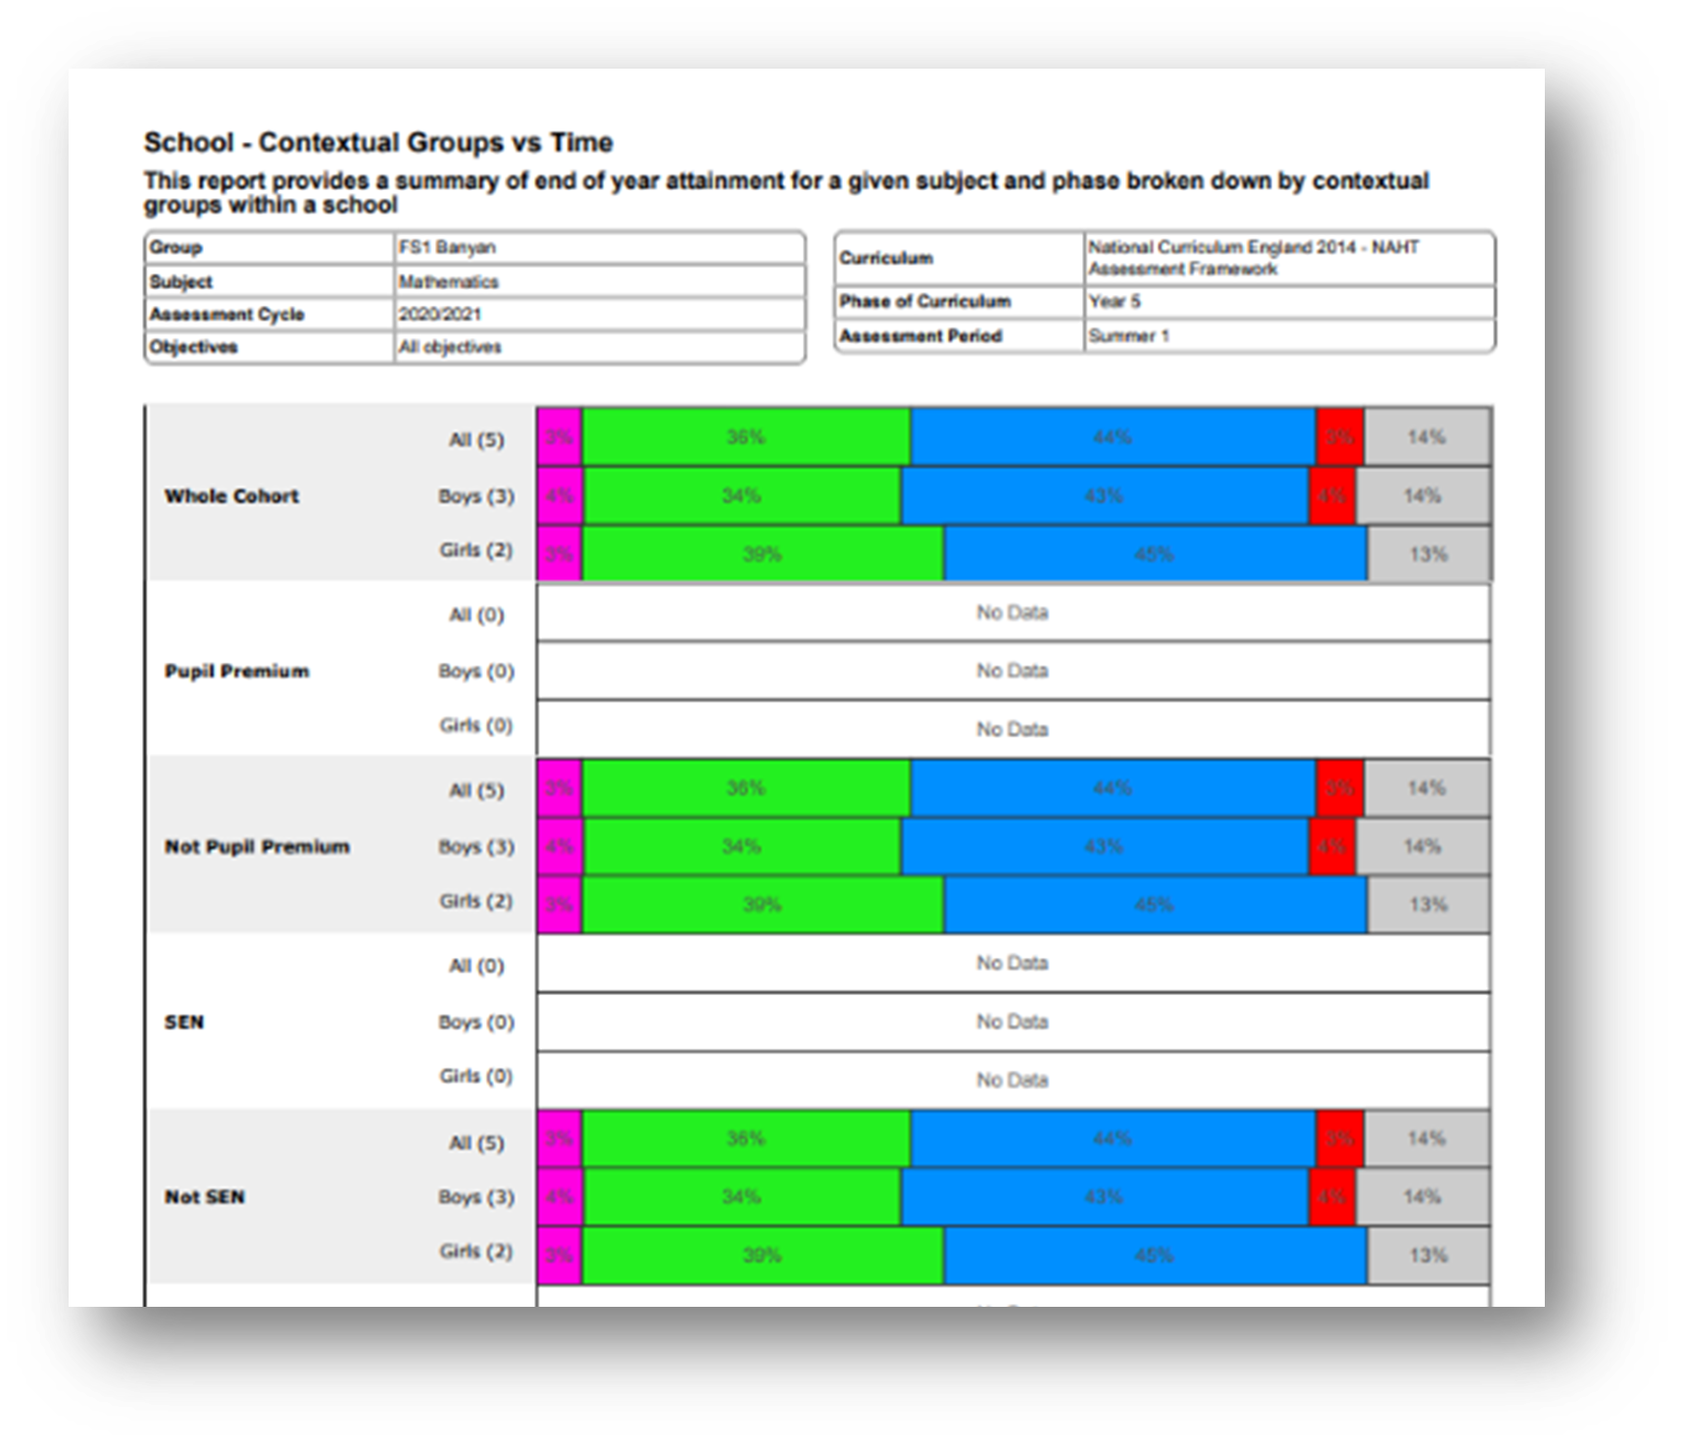
Task: Click the red 4% segment in Not Pupil Premium Boys row
Action: 1332,846
